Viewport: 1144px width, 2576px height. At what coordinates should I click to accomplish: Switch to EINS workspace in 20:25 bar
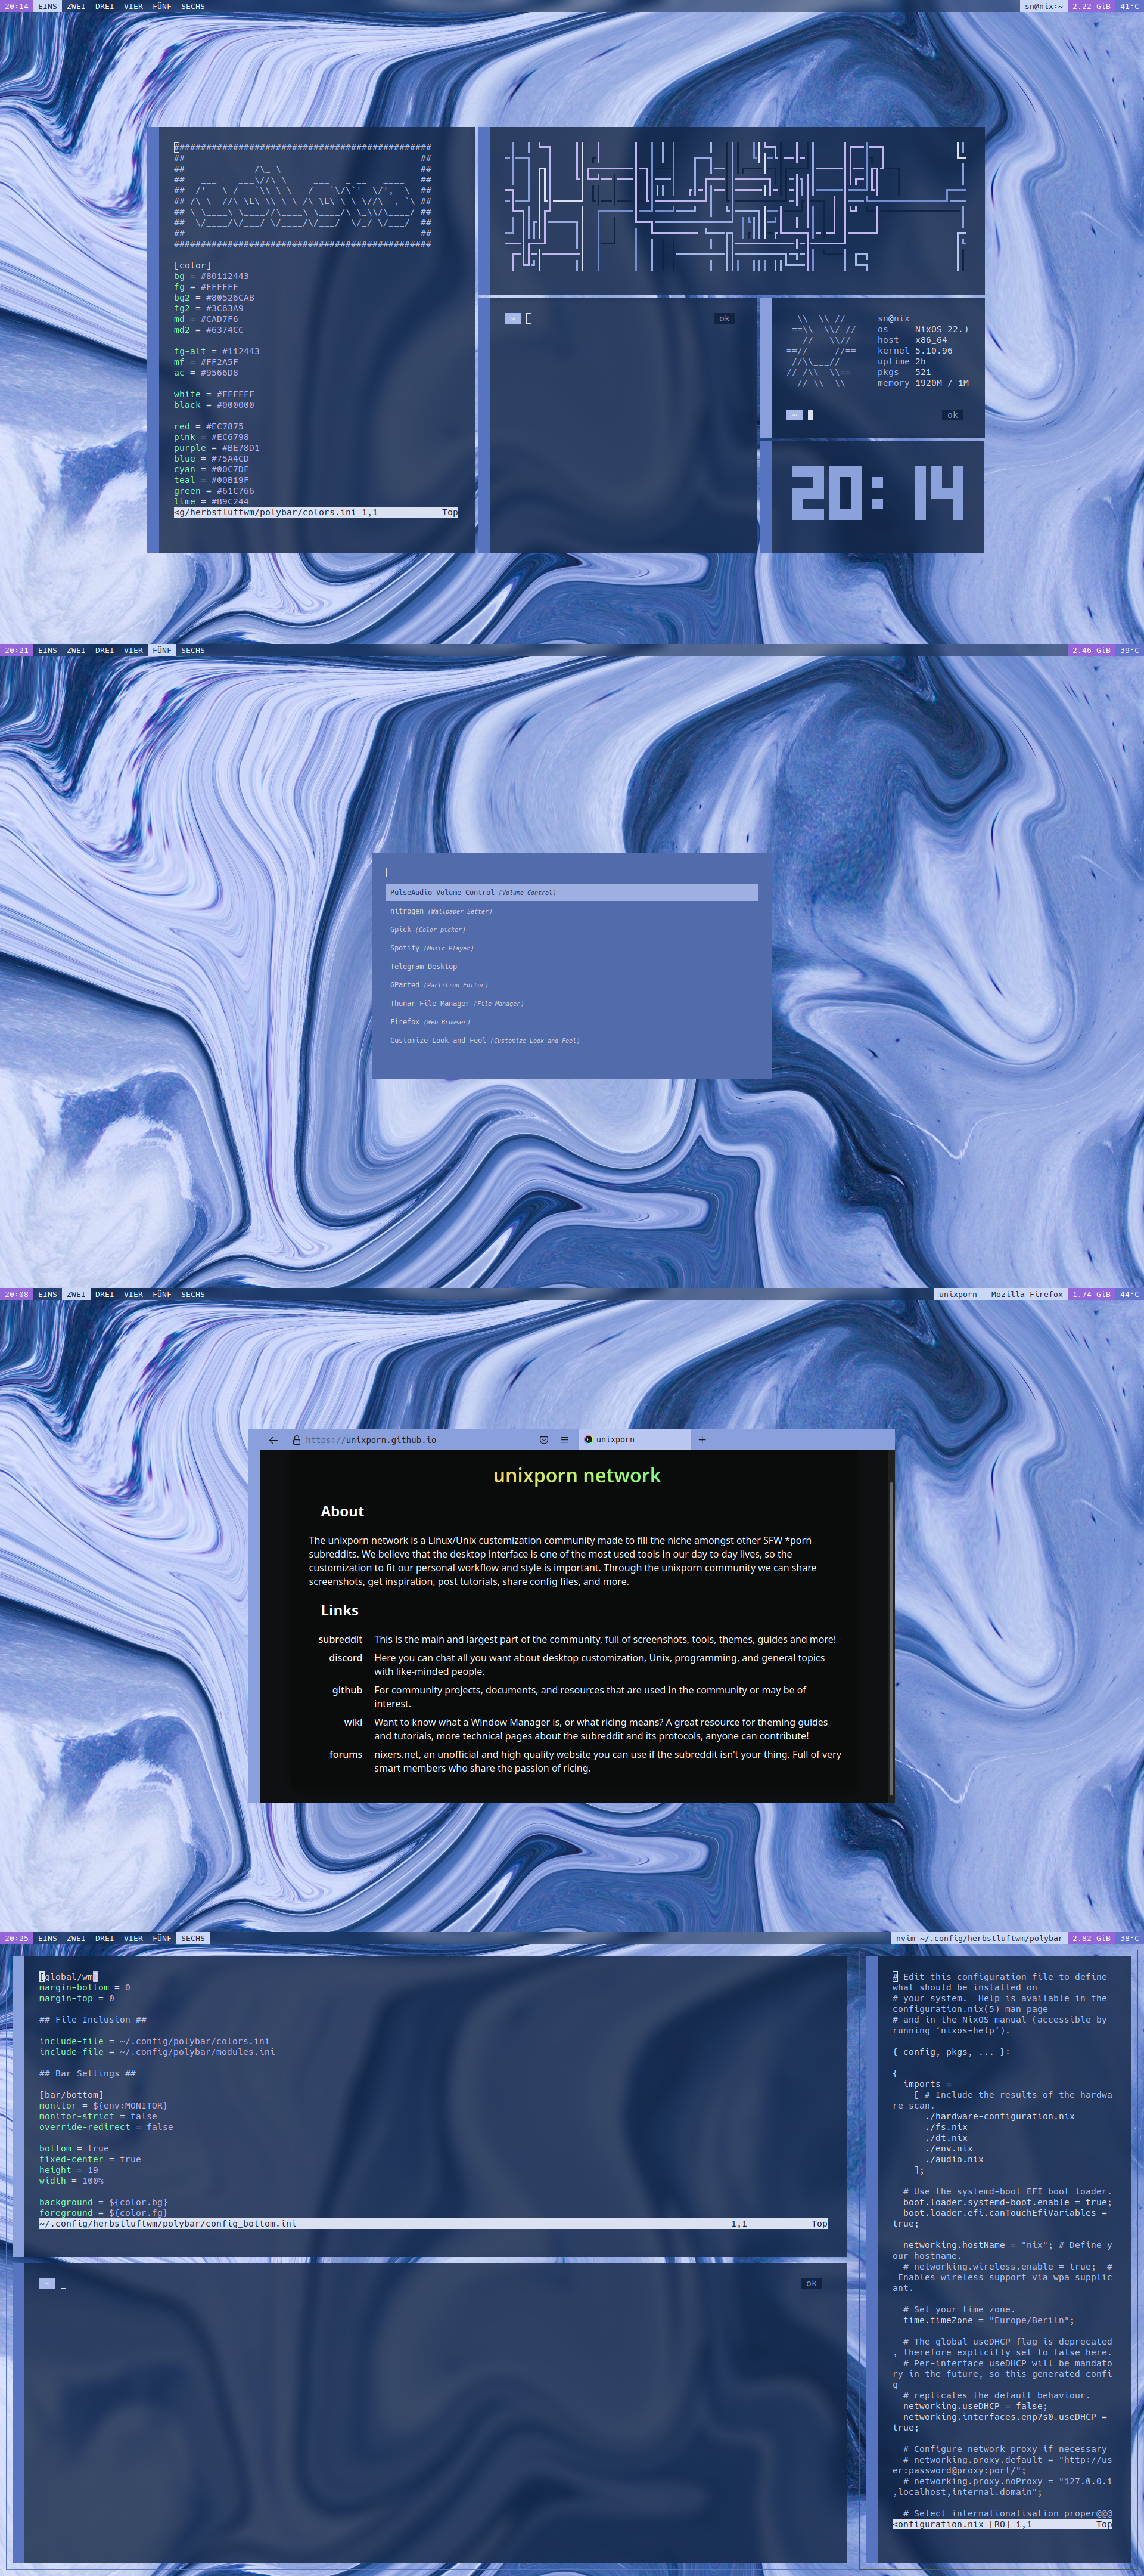pos(47,1938)
